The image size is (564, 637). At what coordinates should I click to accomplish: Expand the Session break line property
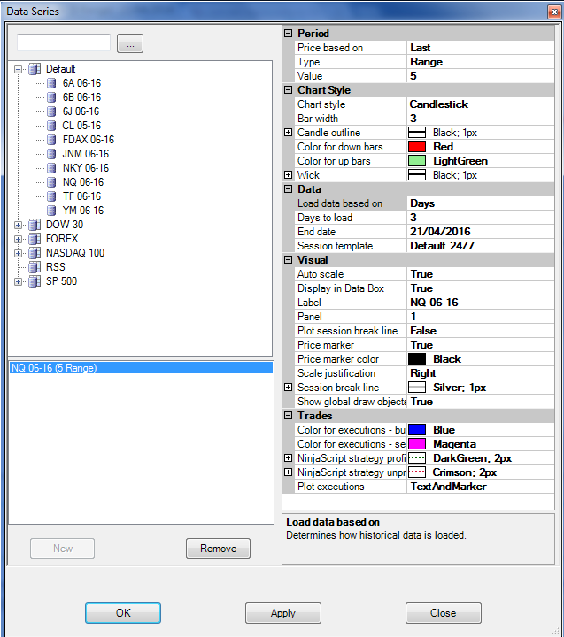point(289,388)
